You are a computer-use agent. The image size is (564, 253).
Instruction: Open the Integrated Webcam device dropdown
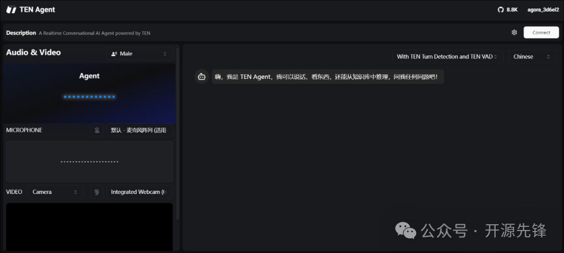[139, 192]
